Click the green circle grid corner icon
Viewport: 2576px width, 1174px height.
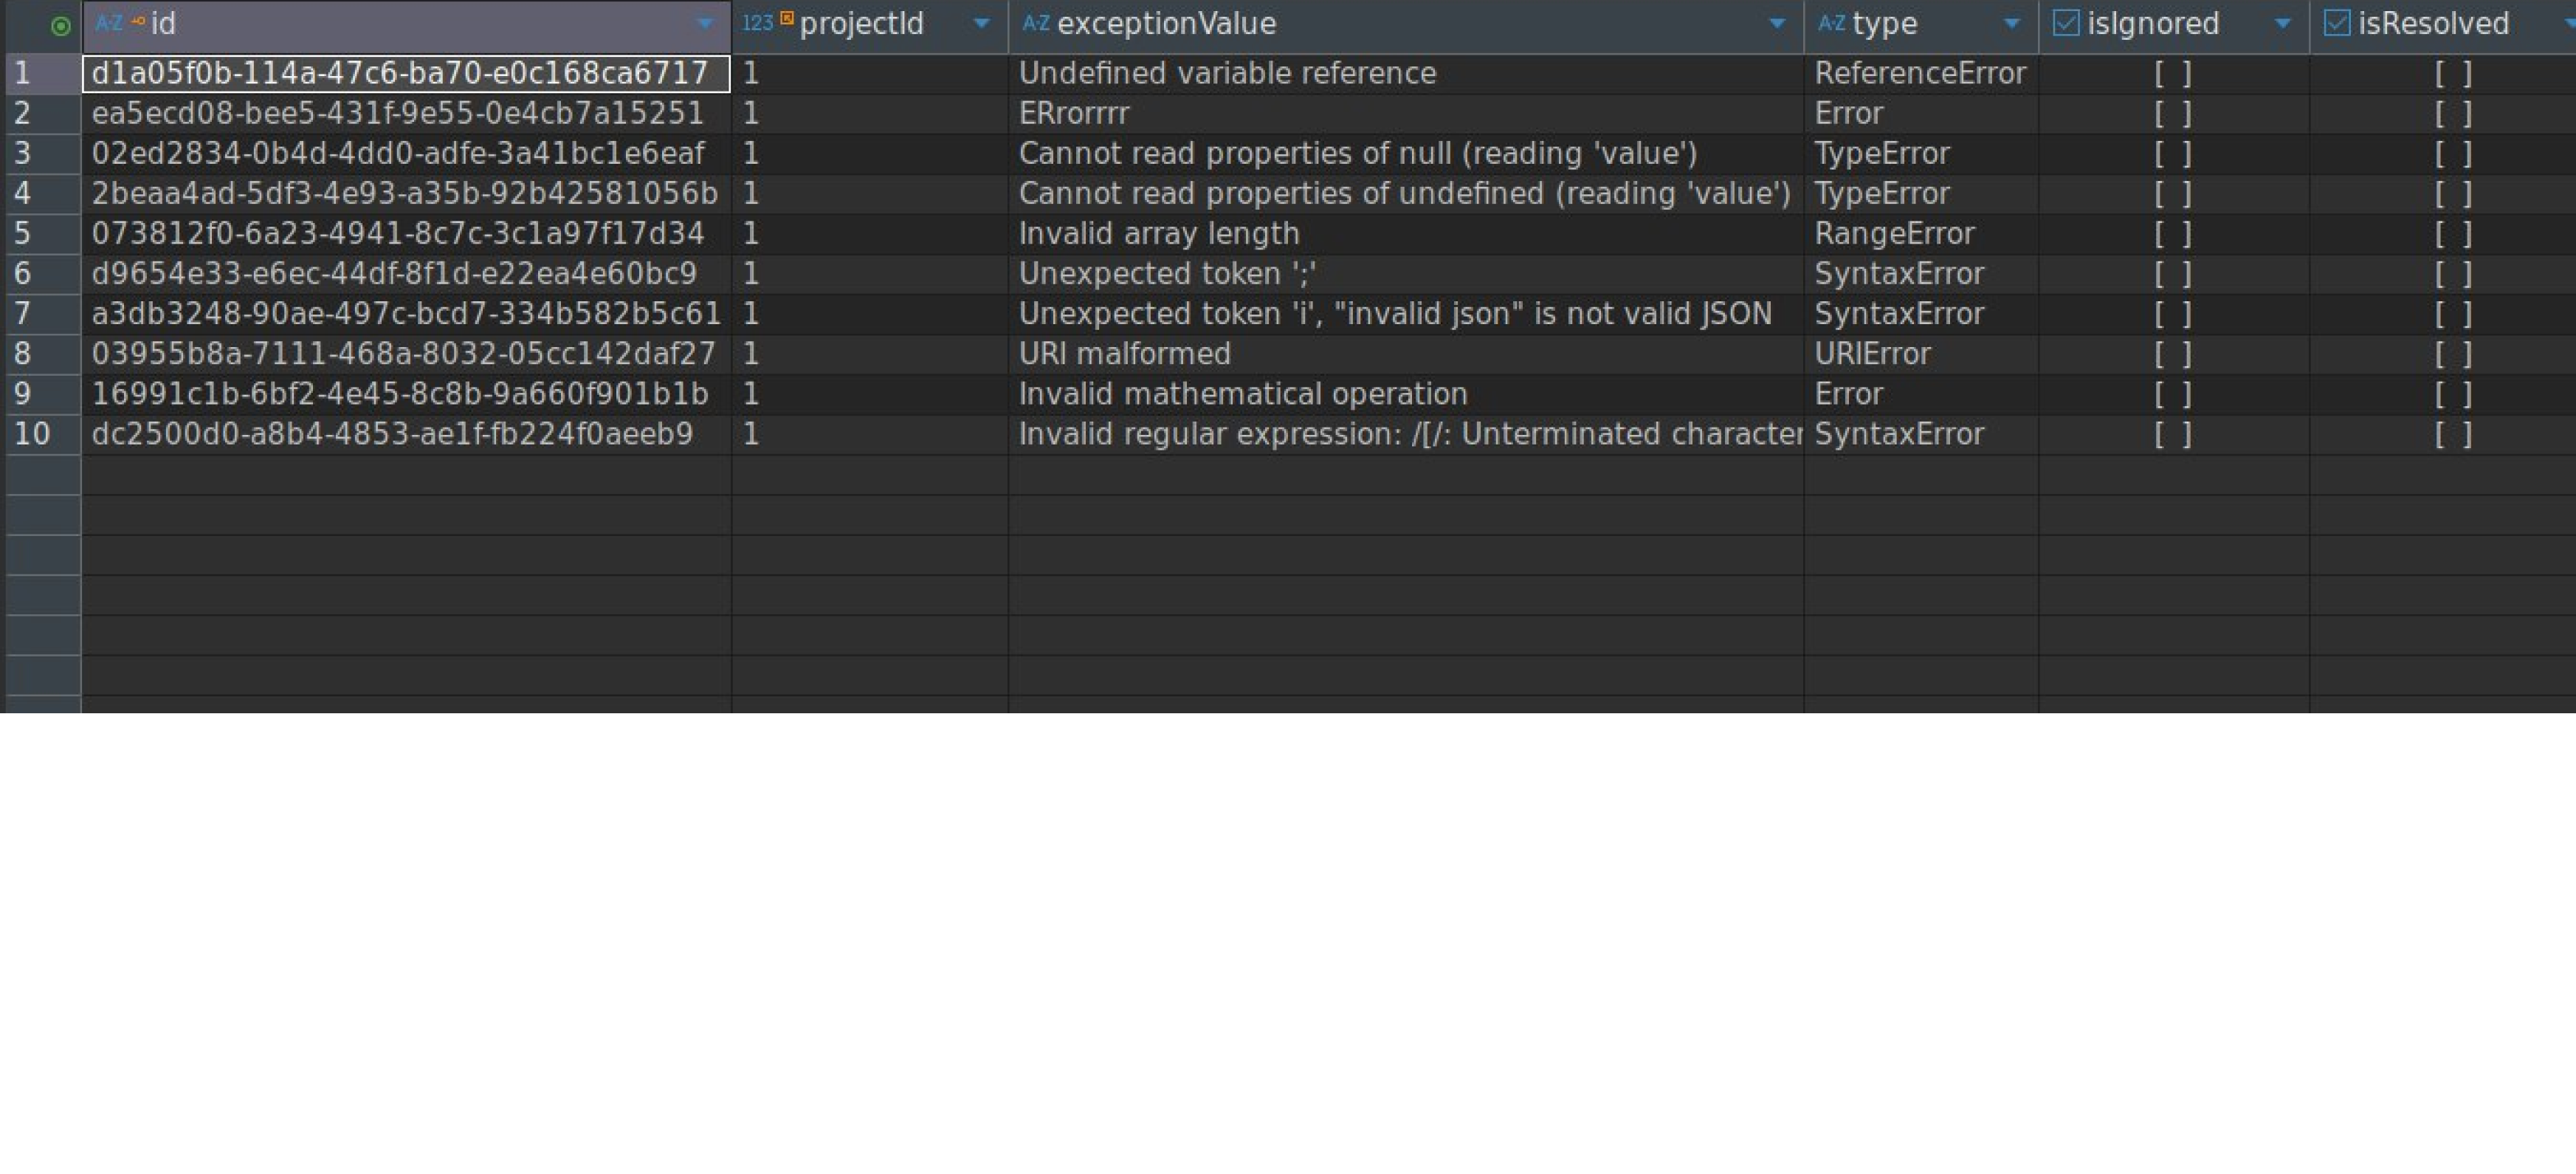tap(60, 26)
